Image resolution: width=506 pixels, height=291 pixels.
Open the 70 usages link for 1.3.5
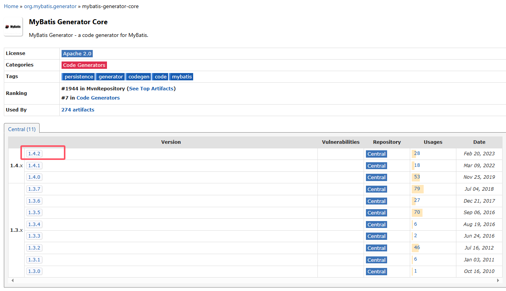417,212
